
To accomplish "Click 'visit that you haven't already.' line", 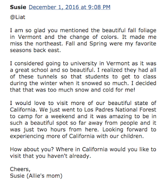I will click(x=50, y=156).
